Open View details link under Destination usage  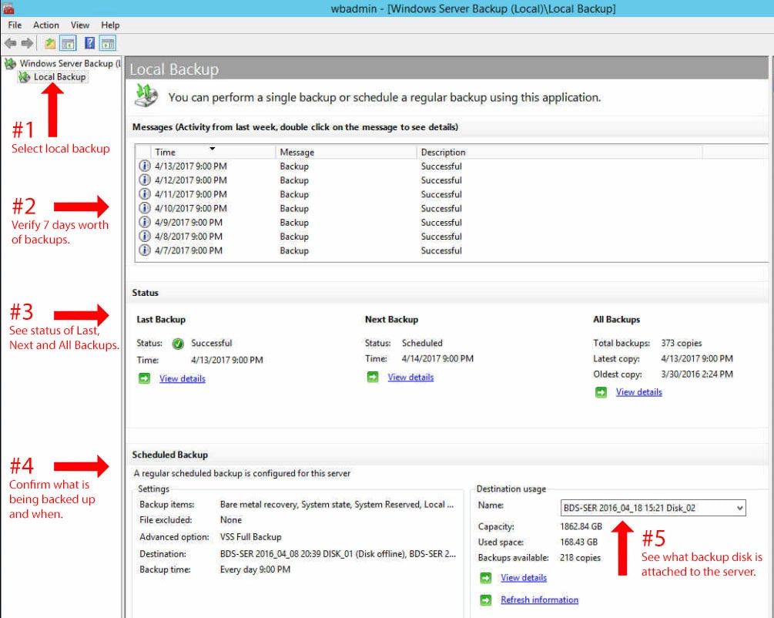tap(524, 578)
